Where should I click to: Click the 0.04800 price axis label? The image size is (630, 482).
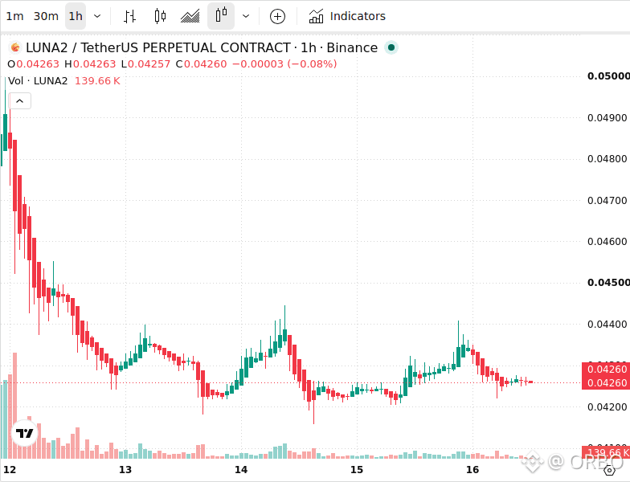pos(607,159)
